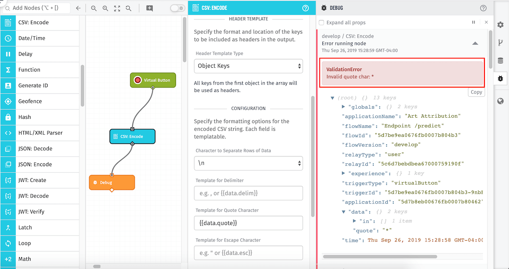Select the JWT: Decode palette node

tap(40, 196)
